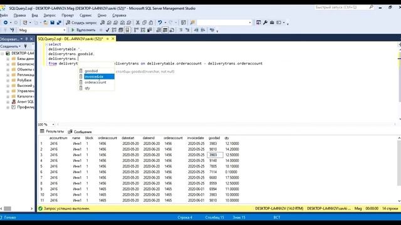Click the goodsid cell 3903 in row 3
Screen dimensions: 401x225
coord(215,155)
